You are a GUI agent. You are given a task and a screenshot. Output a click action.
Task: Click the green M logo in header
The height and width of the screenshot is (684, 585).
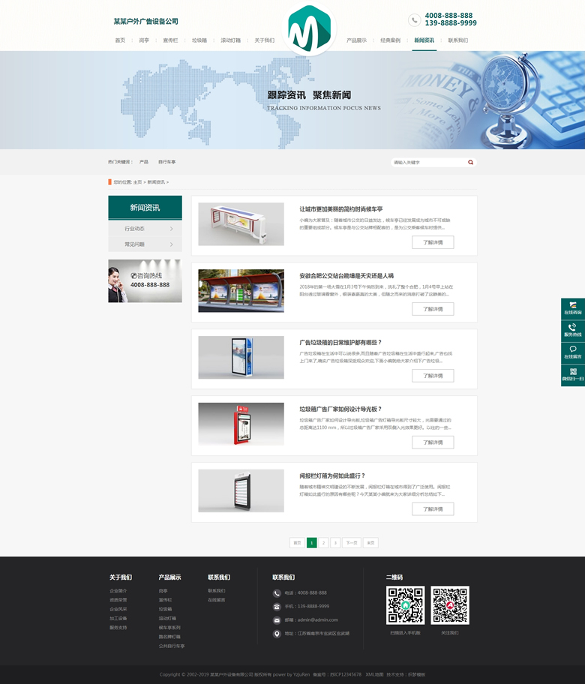310,28
